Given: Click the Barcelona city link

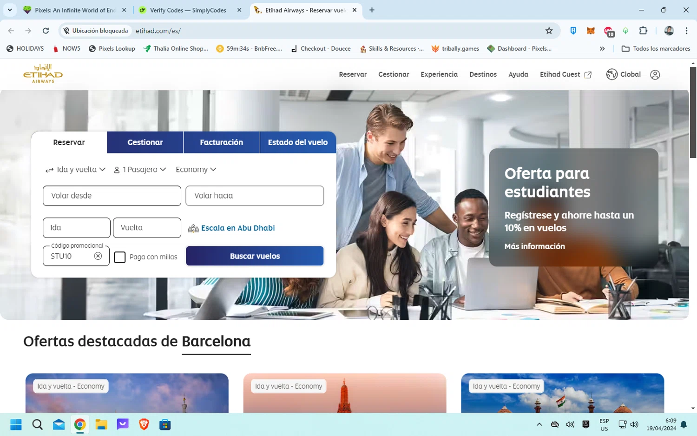Looking at the screenshot, I should (x=216, y=342).
